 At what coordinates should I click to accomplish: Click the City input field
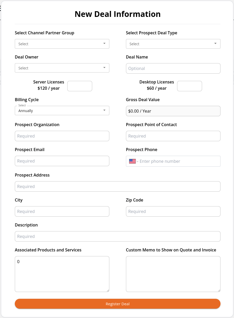pos(62,211)
